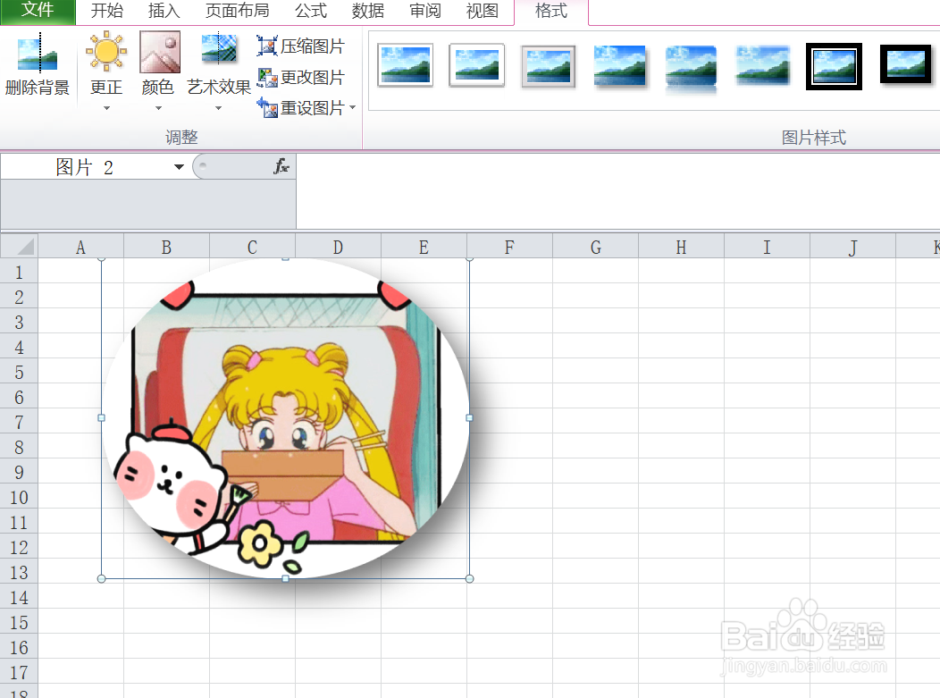Expand the Reset Picture dropdown arrow
This screenshot has height=698, width=940.
pyautogui.click(x=352, y=108)
